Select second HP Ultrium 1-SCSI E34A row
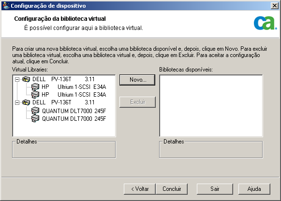 (74, 95)
